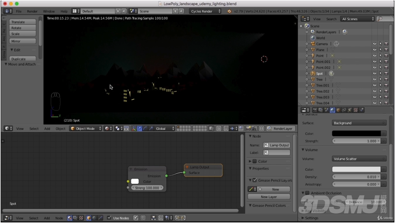Screen dimensions: 395x223
Task: Hide the Spot lamp with eye icon
Action: pos(375,74)
